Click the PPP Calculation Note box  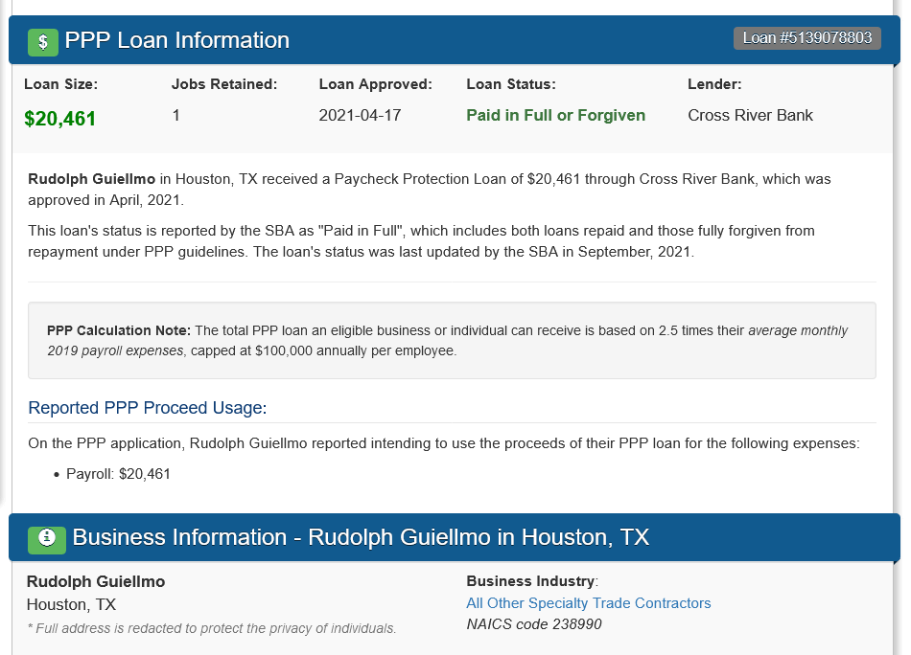point(452,340)
